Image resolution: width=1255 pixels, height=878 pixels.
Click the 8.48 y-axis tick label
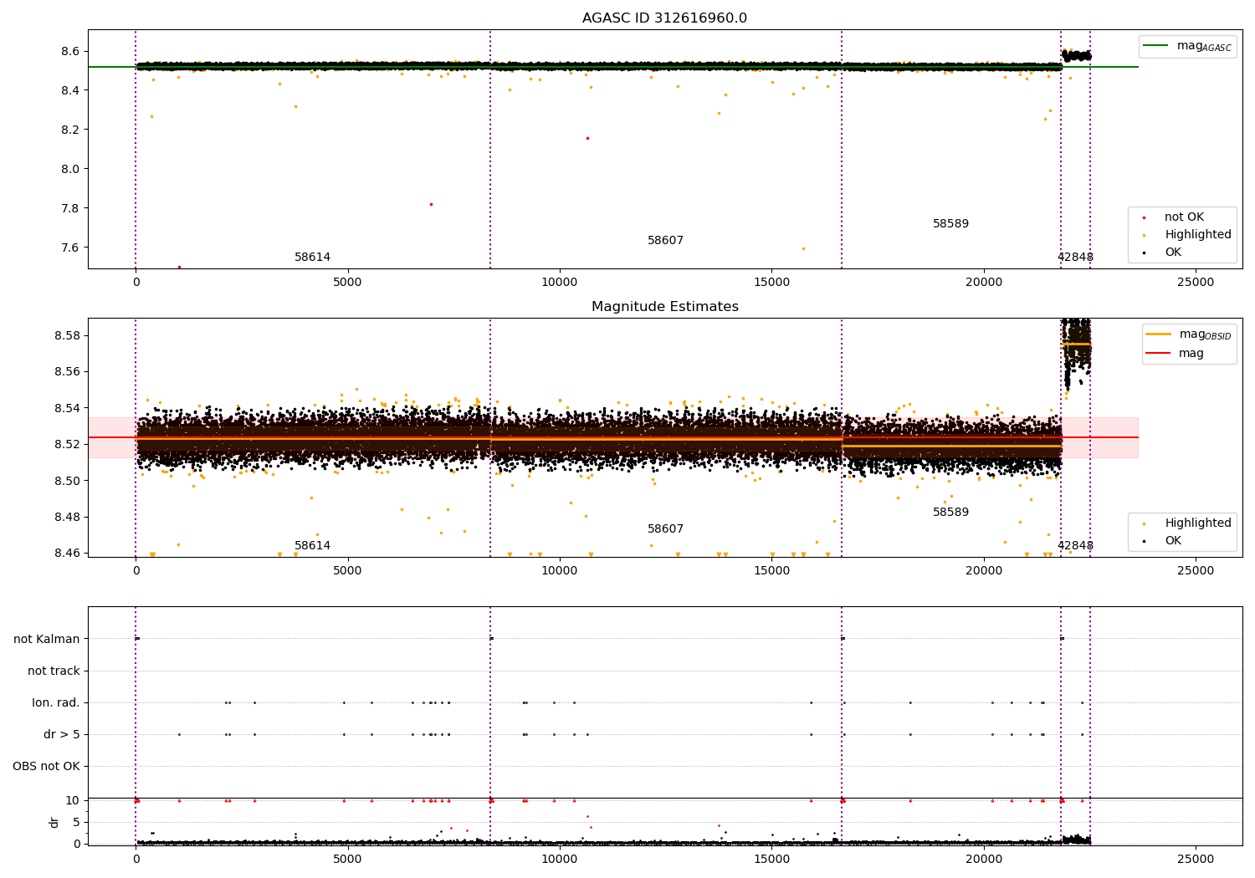[66, 518]
